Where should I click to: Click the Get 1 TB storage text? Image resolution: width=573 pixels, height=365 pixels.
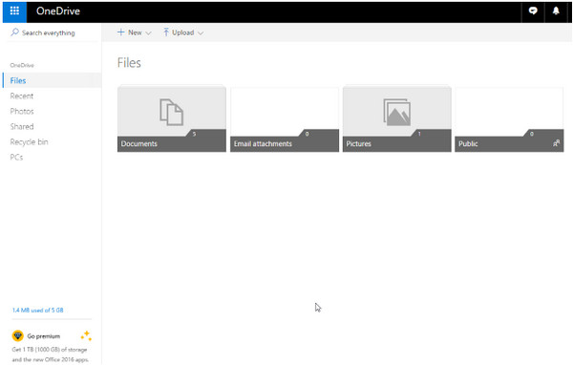(50, 354)
